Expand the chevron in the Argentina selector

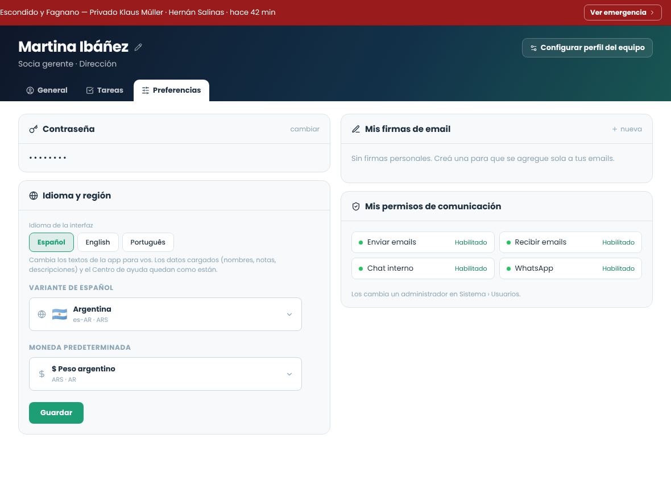point(289,315)
